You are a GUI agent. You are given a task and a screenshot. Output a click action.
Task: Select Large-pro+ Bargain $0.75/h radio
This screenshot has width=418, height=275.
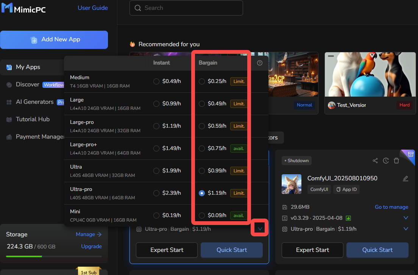pyautogui.click(x=202, y=148)
